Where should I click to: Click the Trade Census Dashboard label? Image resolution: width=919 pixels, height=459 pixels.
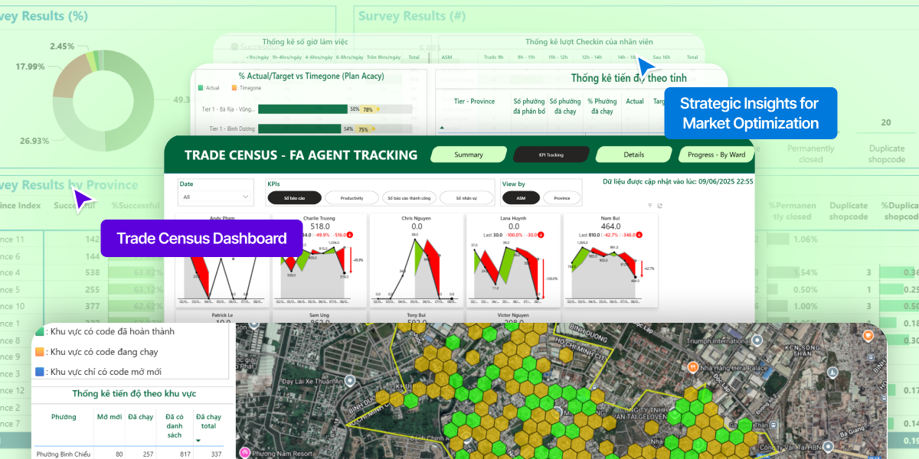(201, 239)
